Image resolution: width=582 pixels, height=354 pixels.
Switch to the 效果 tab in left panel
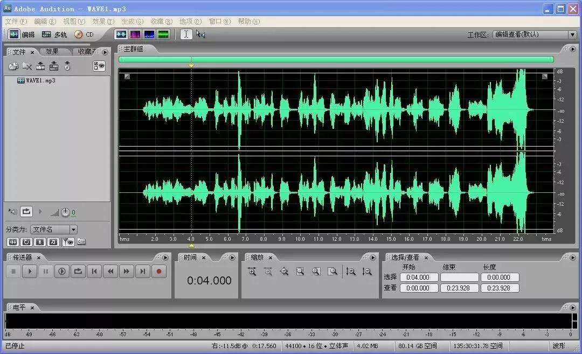tap(52, 52)
